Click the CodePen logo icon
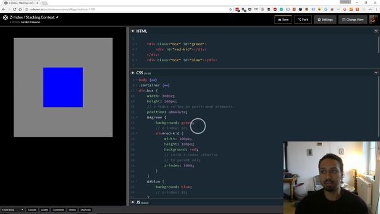 (x=5, y=17)
